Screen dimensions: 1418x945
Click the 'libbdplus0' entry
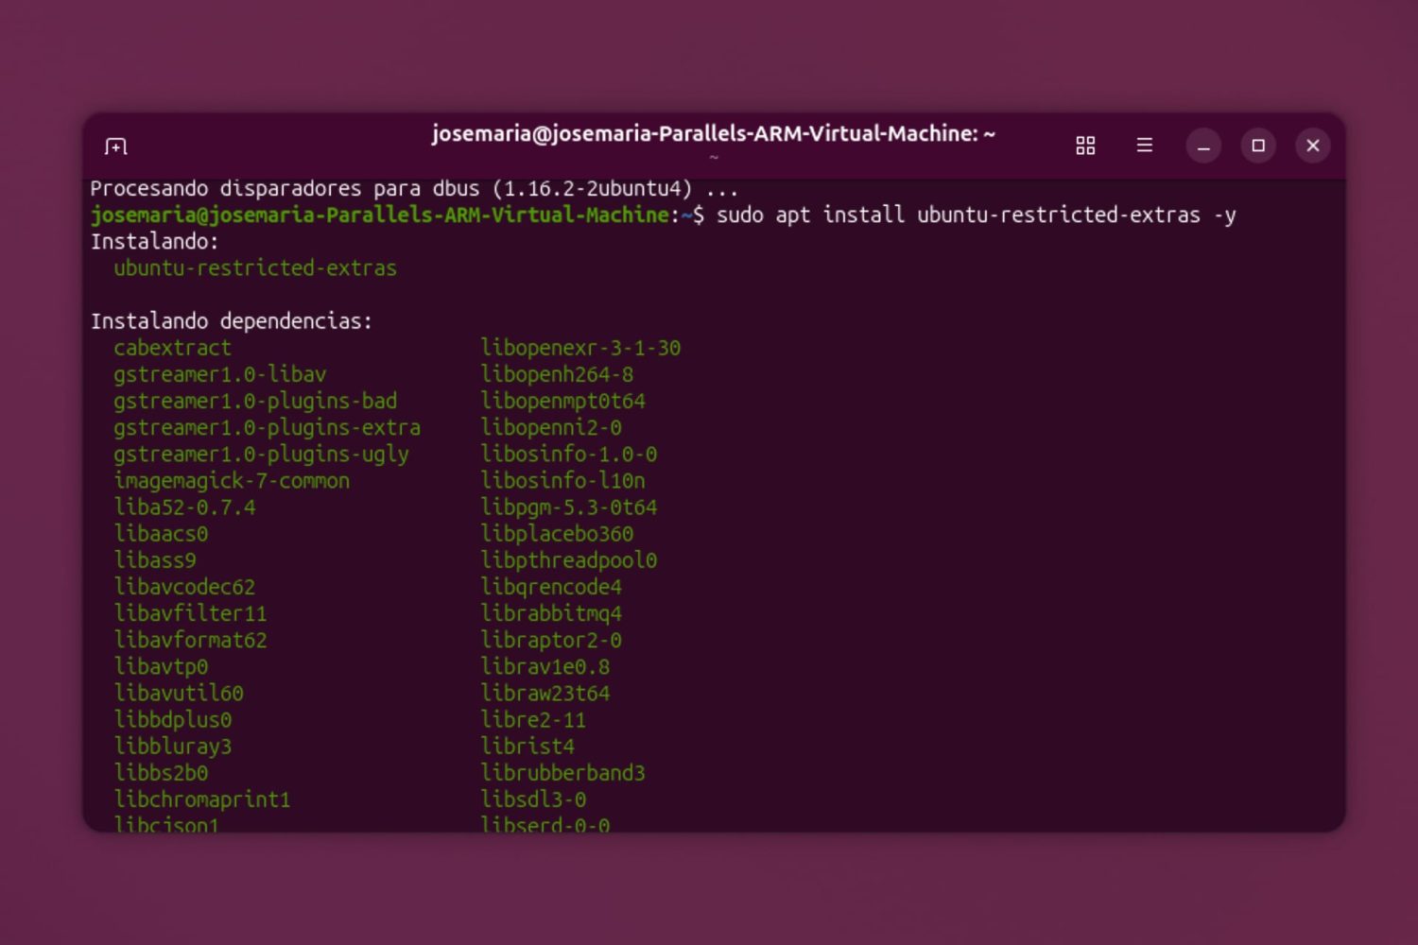pyautogui.click(x=173, y=719)
